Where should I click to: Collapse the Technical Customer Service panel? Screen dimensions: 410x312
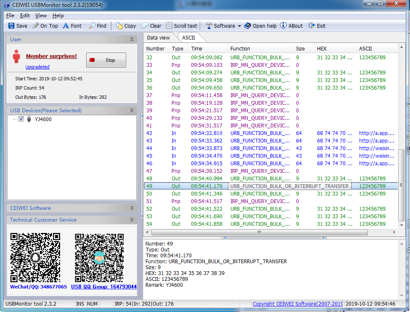(x=132, y=219)
